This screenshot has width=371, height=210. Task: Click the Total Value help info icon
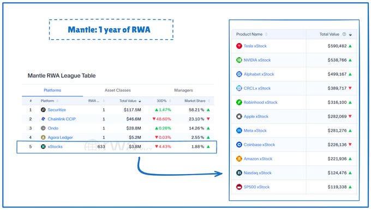tap(344, 34)
